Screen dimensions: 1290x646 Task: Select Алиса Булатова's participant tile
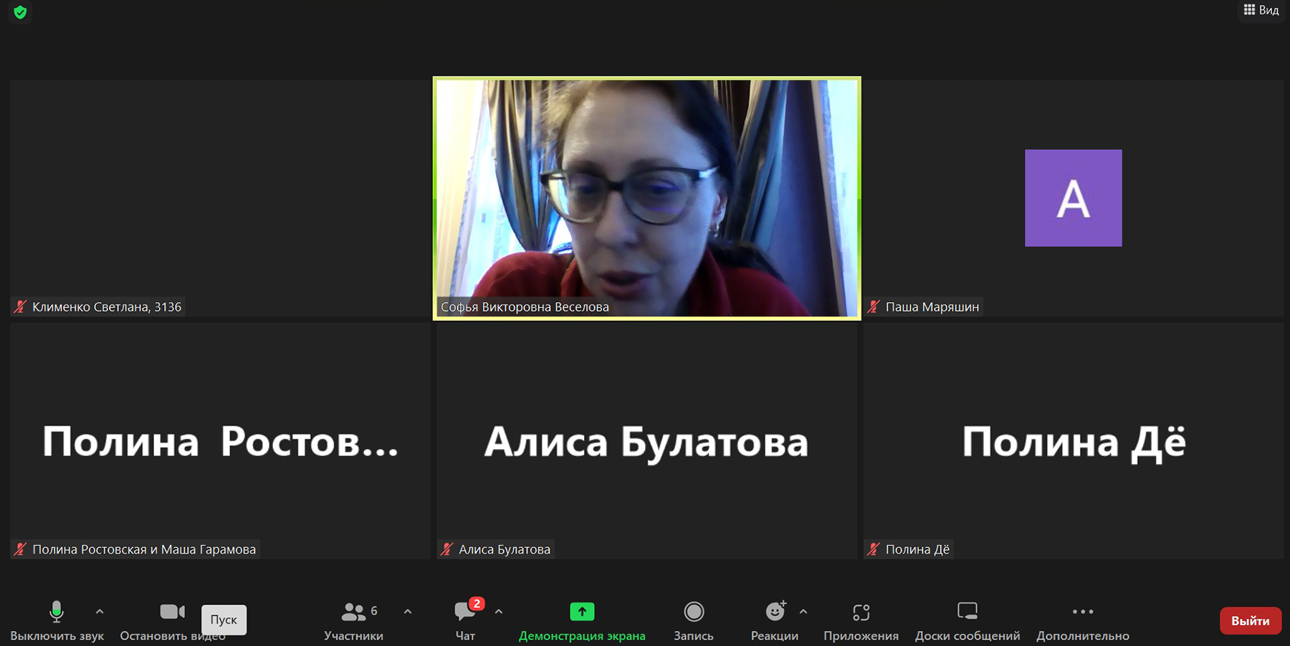click(x=647, y=441)
